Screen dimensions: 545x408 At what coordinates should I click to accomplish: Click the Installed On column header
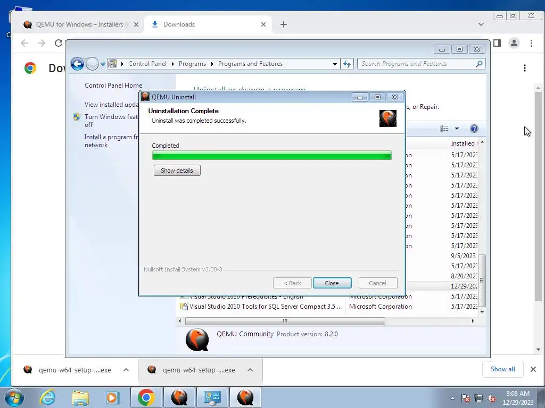464,143
